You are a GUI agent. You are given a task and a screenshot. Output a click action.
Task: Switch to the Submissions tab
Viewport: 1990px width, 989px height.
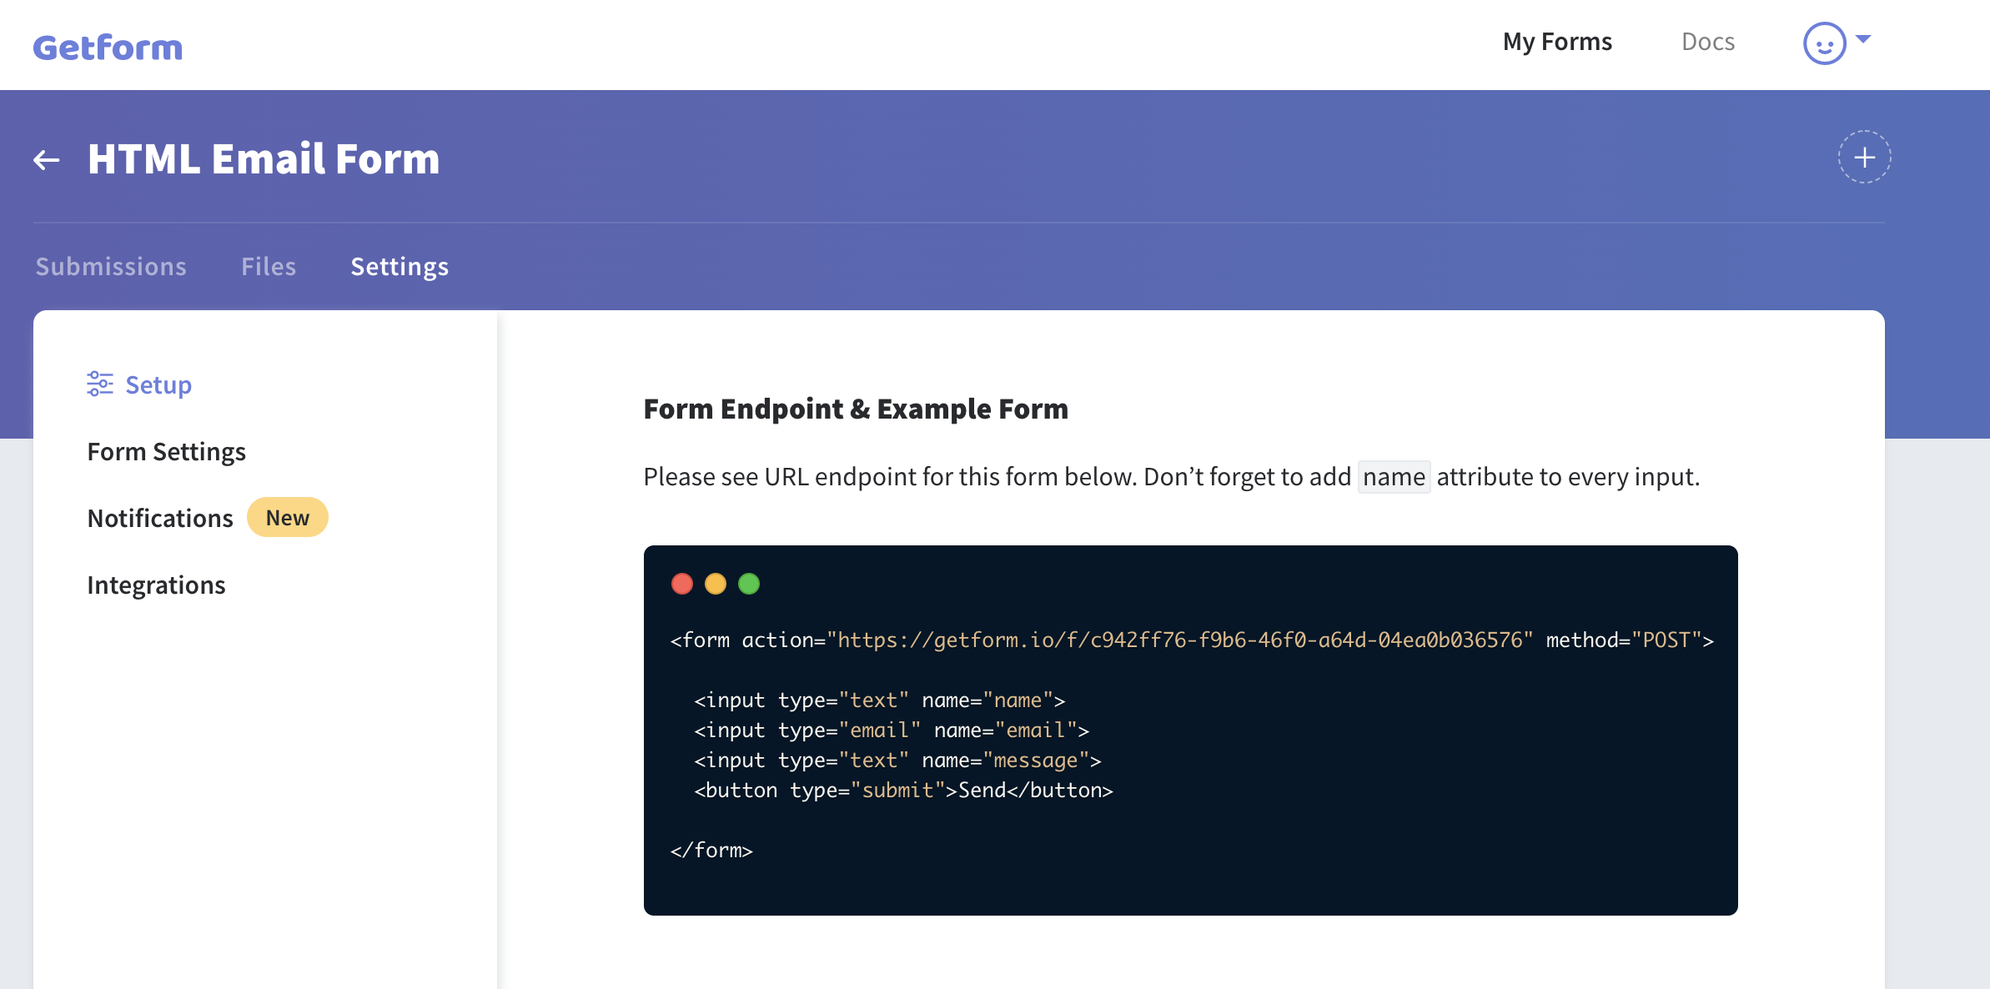coord(110,267)
